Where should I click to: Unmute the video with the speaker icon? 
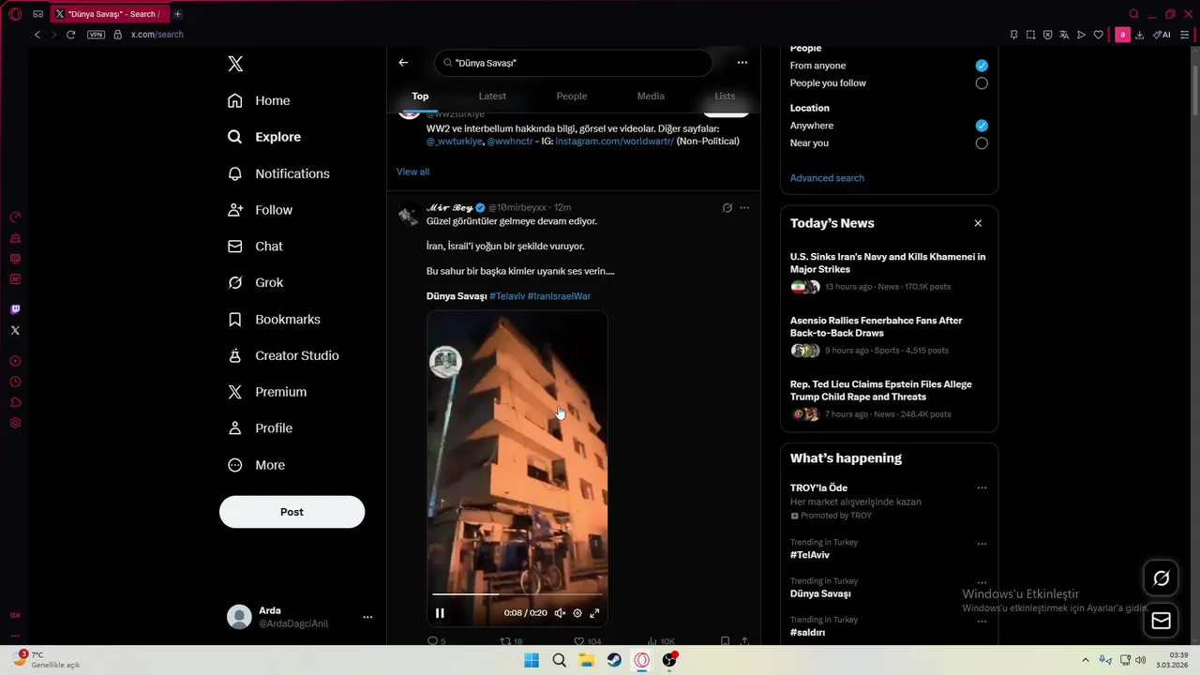[560, 613]
